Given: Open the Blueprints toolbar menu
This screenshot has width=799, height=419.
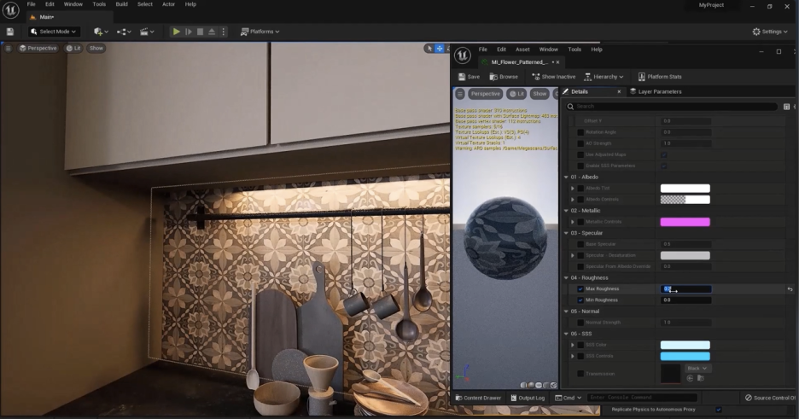Looking at the screenshot, I should click(124, 32).
